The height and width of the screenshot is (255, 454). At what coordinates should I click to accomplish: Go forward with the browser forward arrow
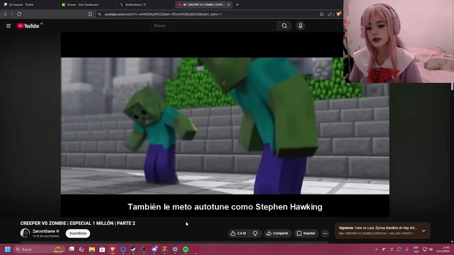[12, 14]
